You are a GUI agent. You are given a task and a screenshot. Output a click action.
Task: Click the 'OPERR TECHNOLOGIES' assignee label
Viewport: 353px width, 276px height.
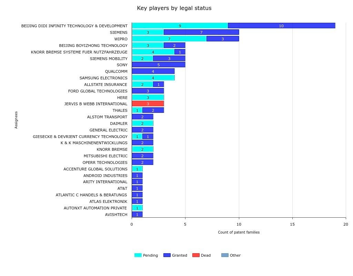coord(105,162)
